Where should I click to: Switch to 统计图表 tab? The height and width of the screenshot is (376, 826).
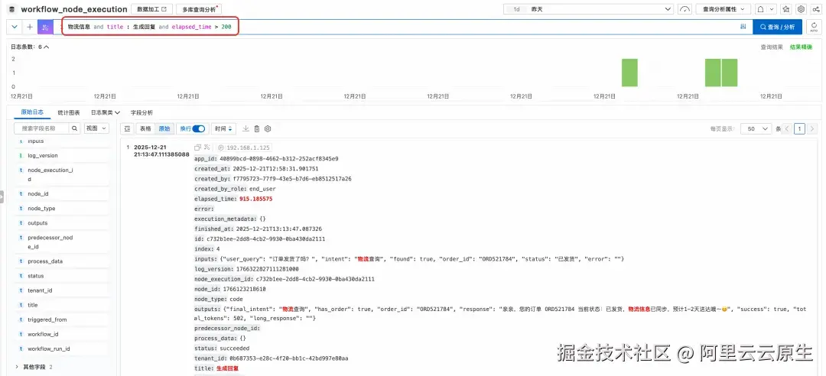coord(69,112)
